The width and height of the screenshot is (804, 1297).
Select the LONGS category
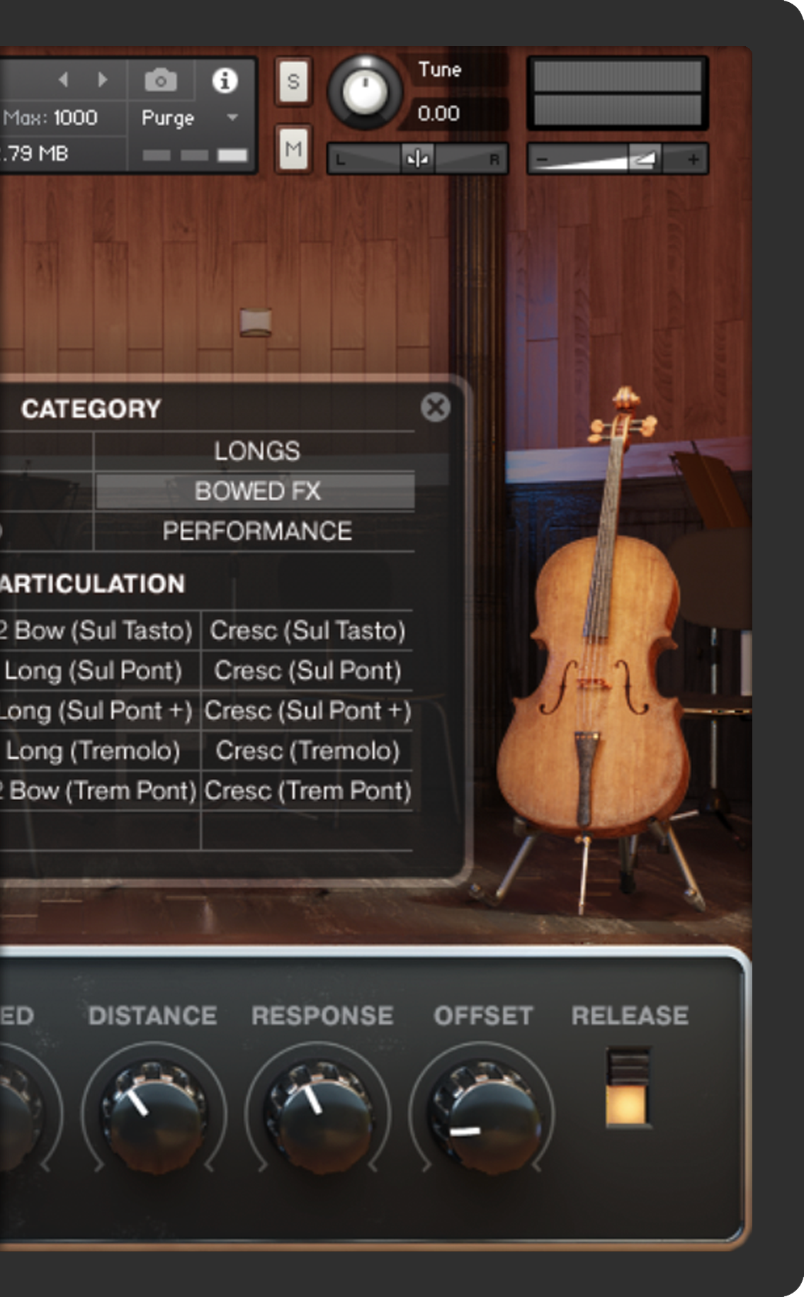(256, 451)
